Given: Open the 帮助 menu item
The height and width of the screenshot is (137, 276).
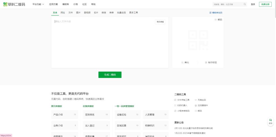Looking at the screenshot, I should coord(93,4).
